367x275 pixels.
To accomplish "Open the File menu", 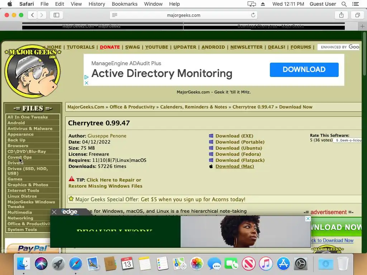I will [44, 4].
